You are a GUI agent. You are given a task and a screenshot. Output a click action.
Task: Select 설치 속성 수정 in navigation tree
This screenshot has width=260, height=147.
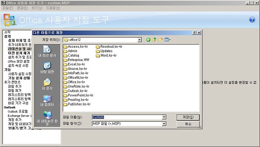point(18,65)
